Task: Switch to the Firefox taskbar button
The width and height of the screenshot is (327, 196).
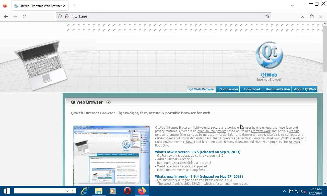Action: pyautogui.click(x=142, y=191)
